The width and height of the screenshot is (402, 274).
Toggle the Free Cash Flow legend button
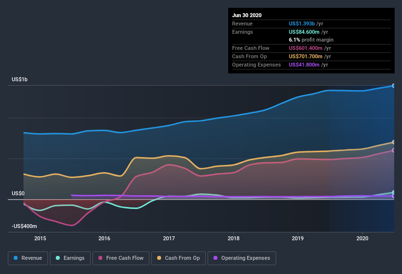pos(121,258)
